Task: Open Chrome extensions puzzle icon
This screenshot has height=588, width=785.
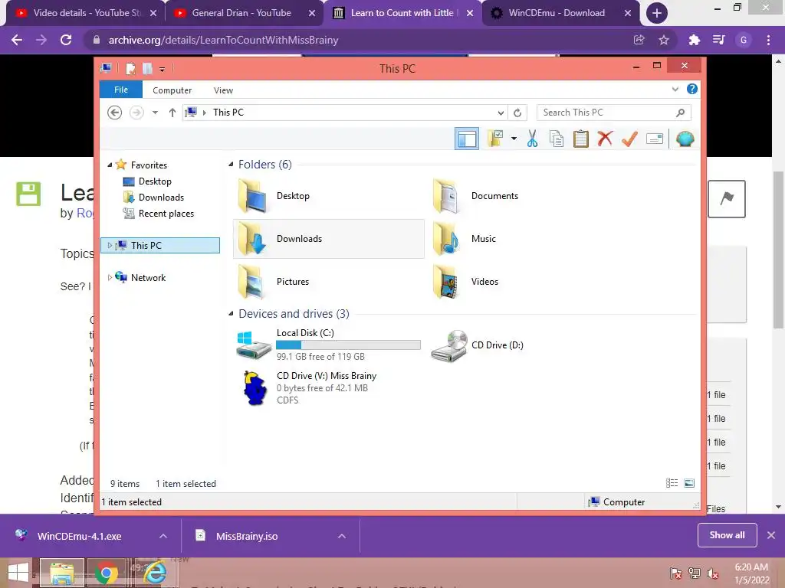Action: tap(694, 40)
